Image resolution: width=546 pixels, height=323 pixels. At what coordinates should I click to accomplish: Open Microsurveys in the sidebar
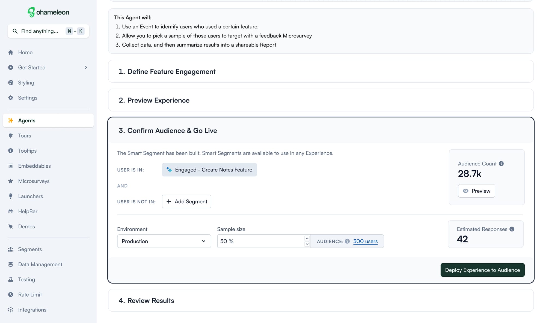pyautogui.click(x=34, y=181)
